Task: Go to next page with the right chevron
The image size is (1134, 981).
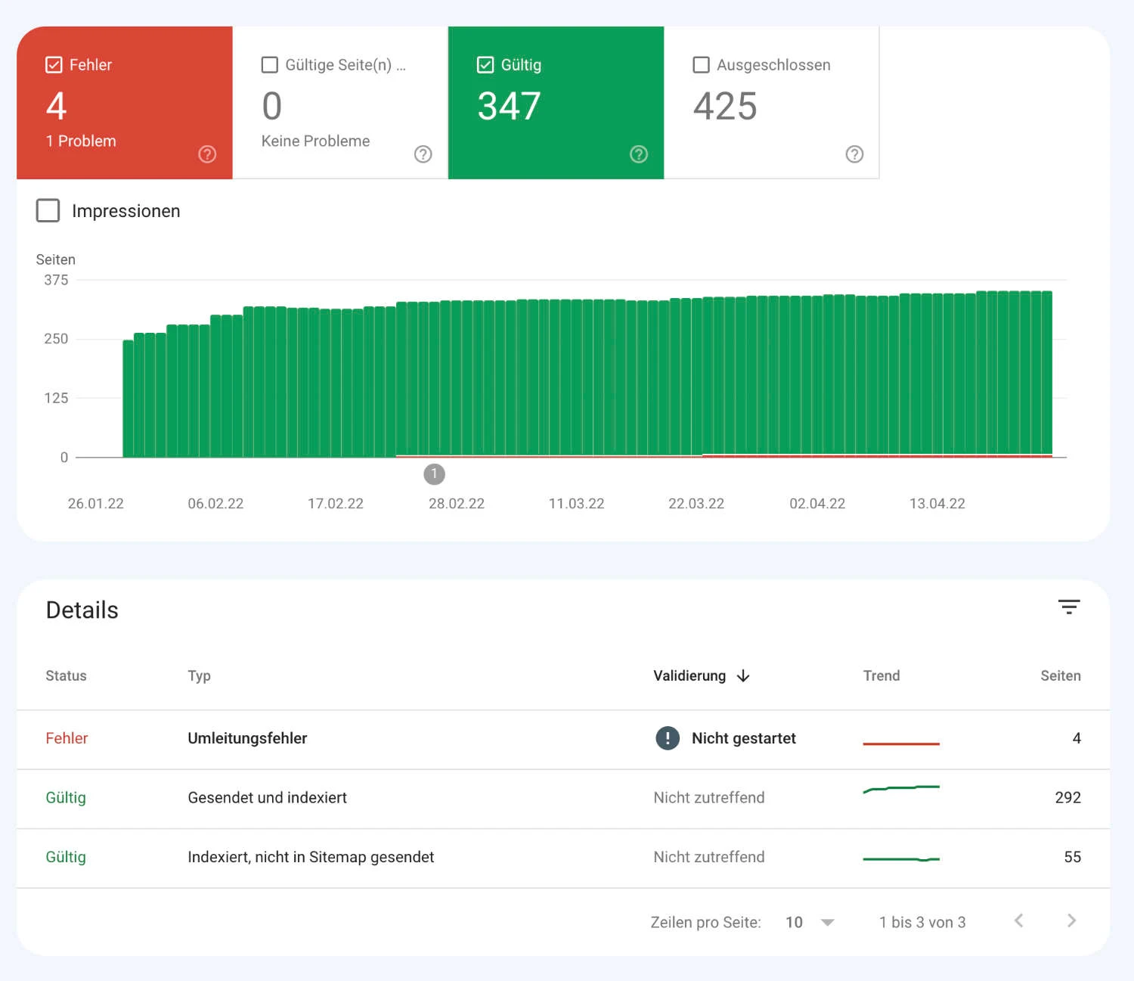Action: point(1071,920)
